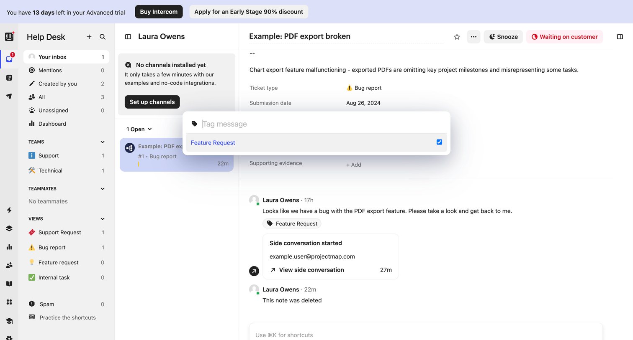Open the Inbox icon in the left rail

click(x=9, y=59)
